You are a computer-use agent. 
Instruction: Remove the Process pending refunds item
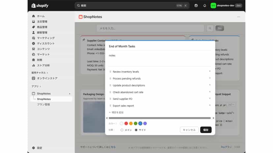click(x=210, y=78)
